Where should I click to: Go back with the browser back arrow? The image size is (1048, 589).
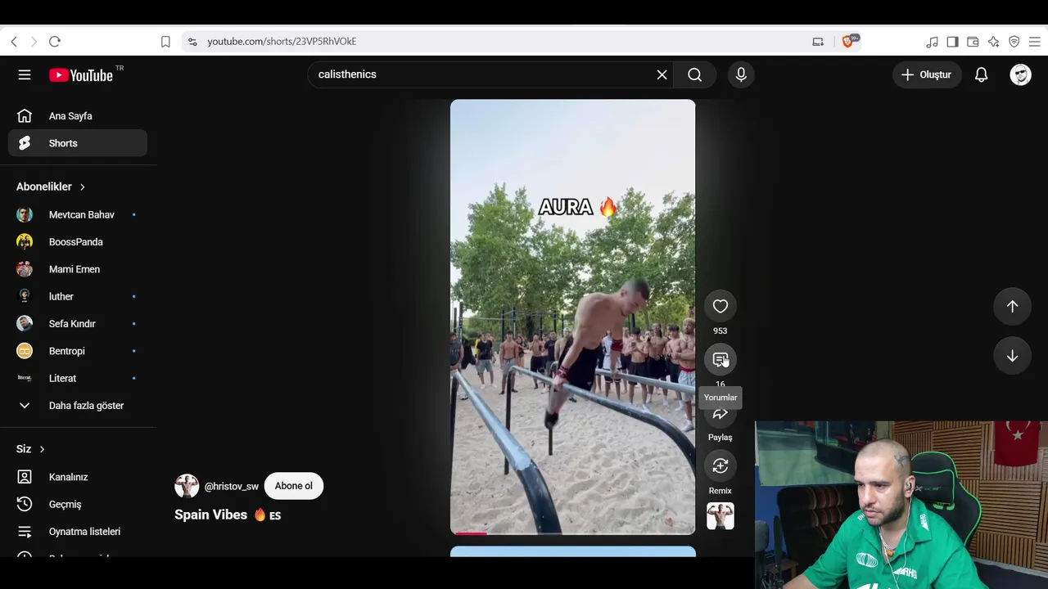[14, 42]
